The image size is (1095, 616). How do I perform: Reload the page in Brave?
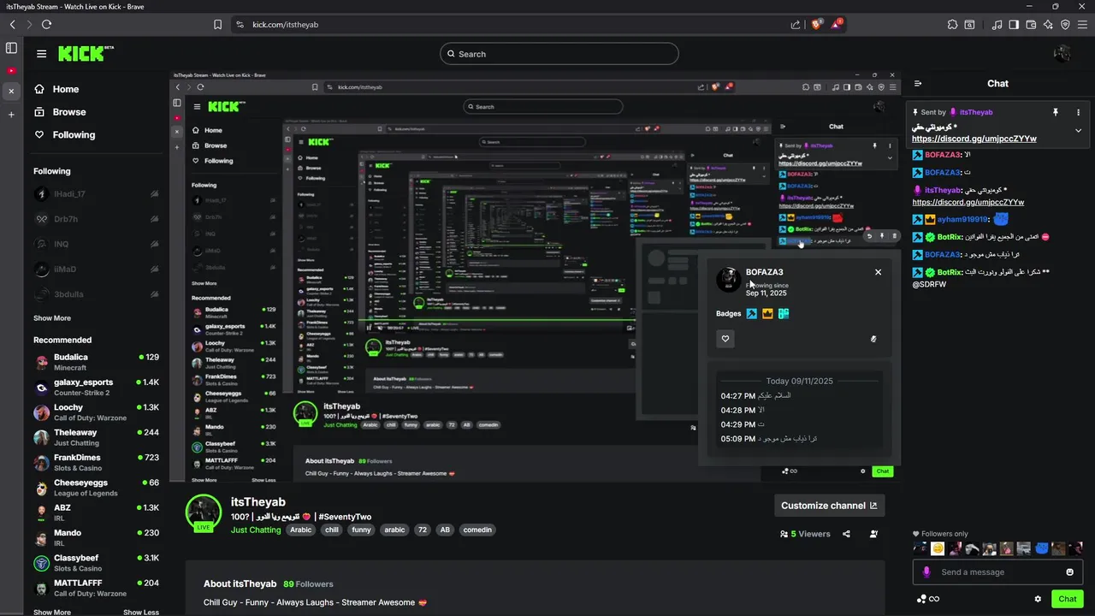coord(47,25)
